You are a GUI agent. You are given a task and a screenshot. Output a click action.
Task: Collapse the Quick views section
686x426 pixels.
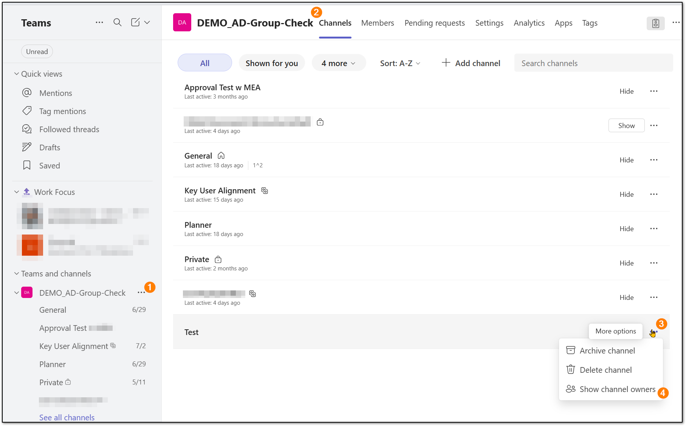pos(17,74)
